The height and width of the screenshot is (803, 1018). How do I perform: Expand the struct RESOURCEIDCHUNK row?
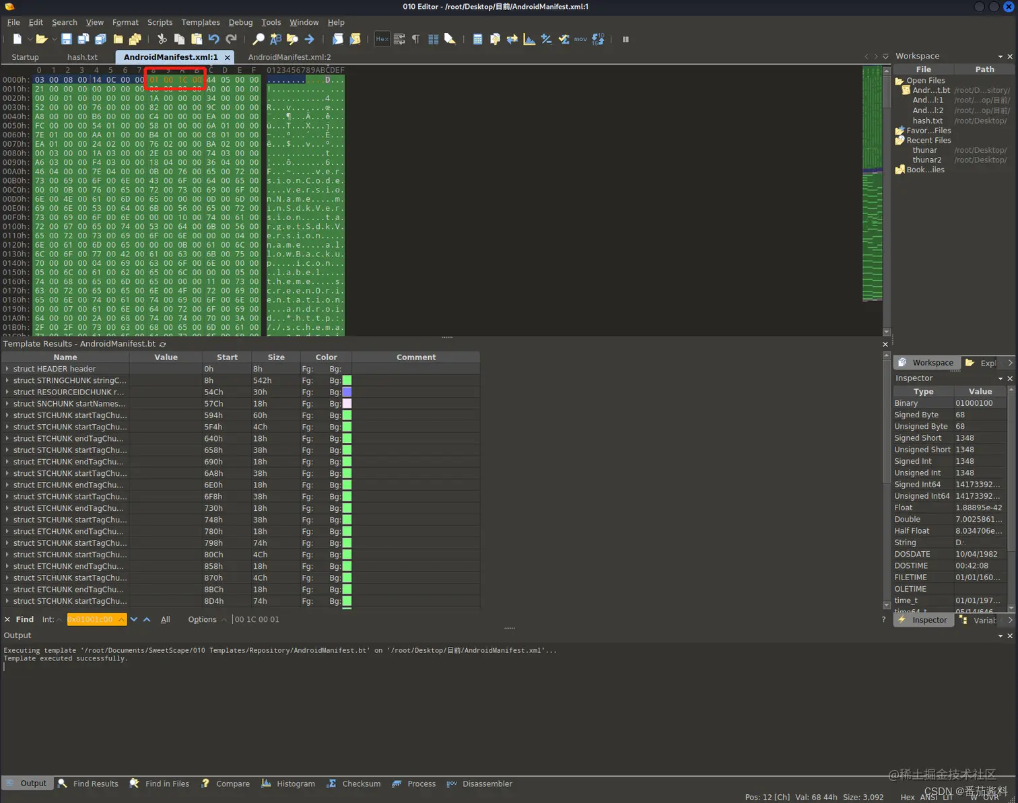(x=7, y=392)
